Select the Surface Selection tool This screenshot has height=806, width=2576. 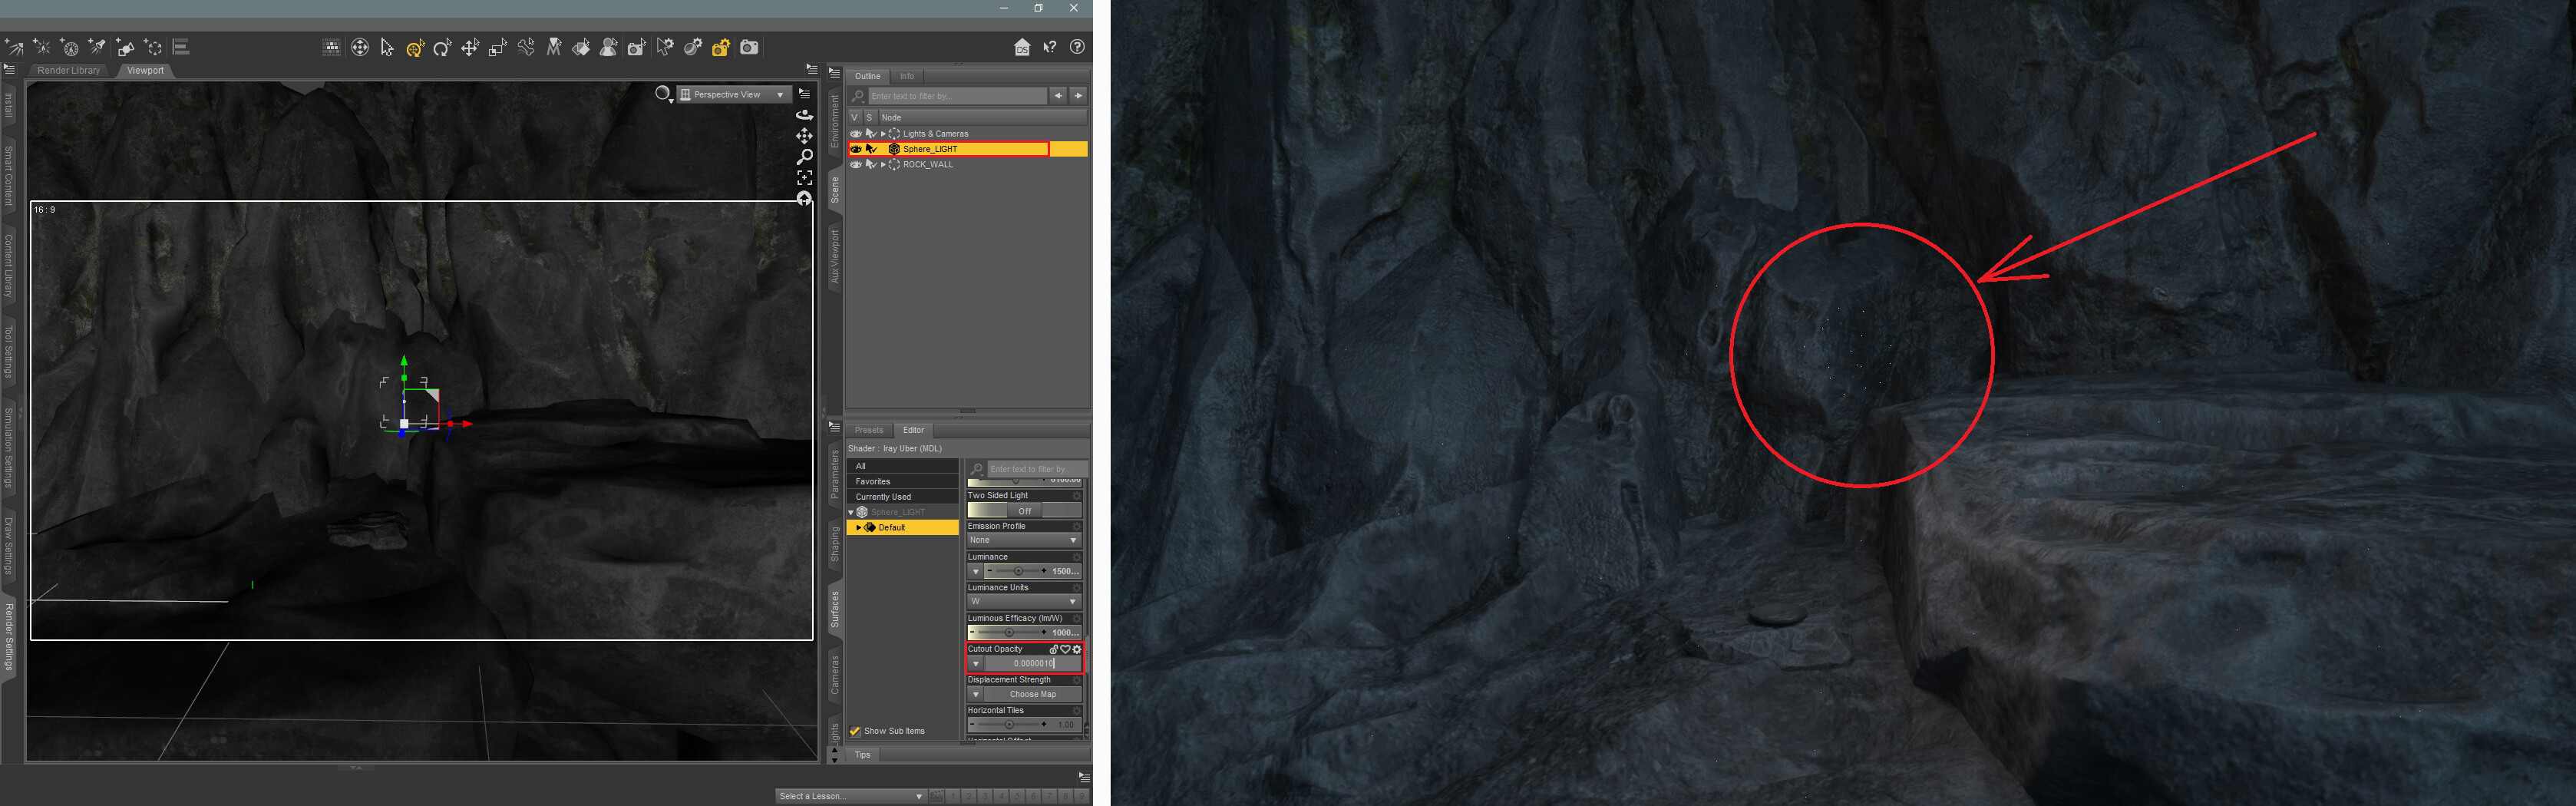[581, 47]
